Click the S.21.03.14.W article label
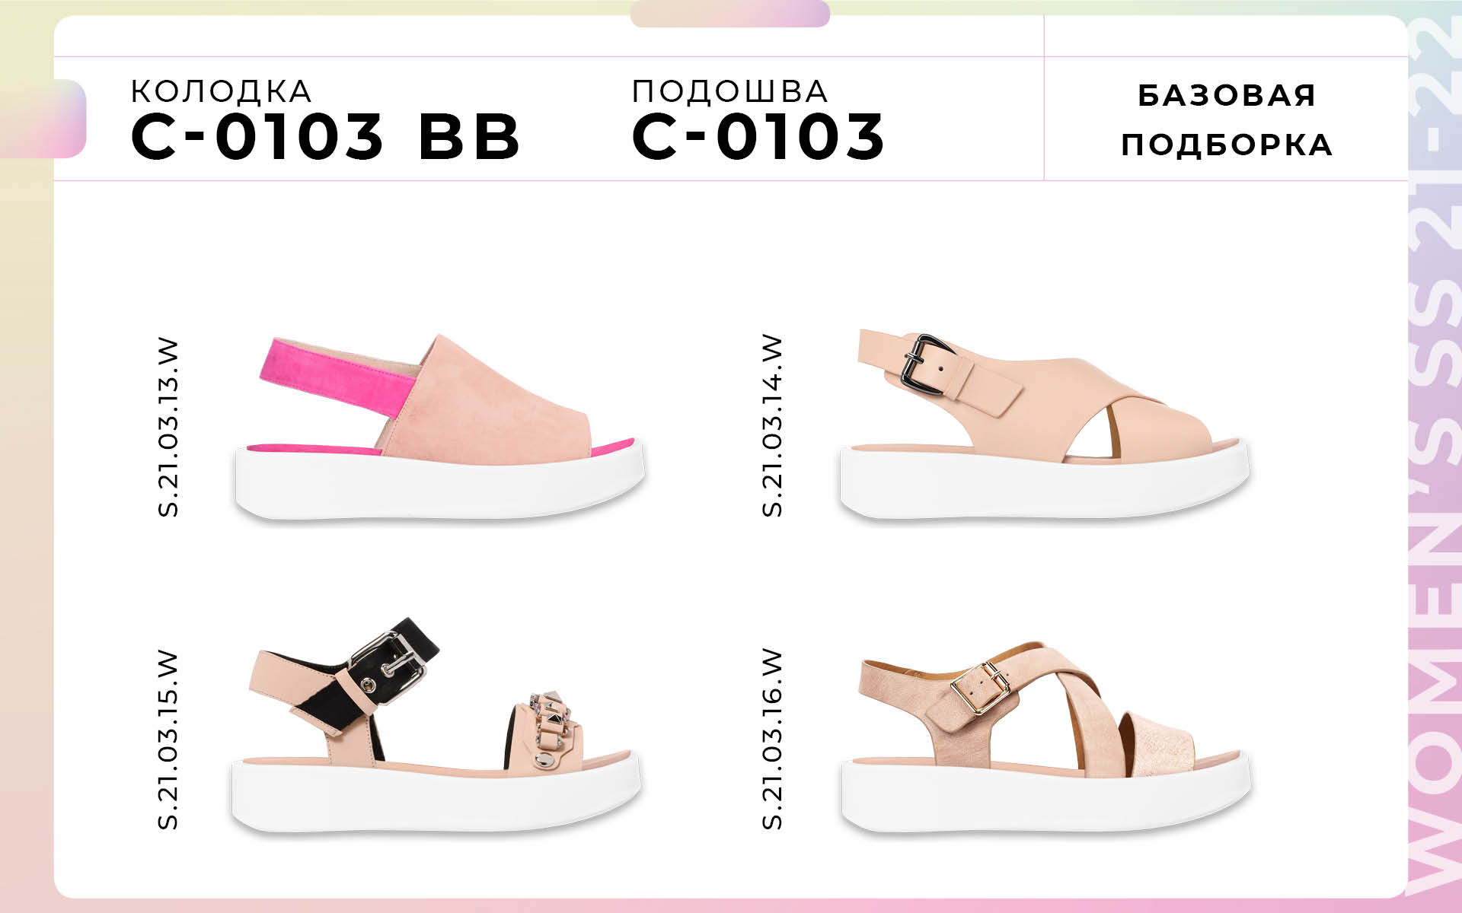The width and height of the screenshot is (1462, 913). coord(771,426)
